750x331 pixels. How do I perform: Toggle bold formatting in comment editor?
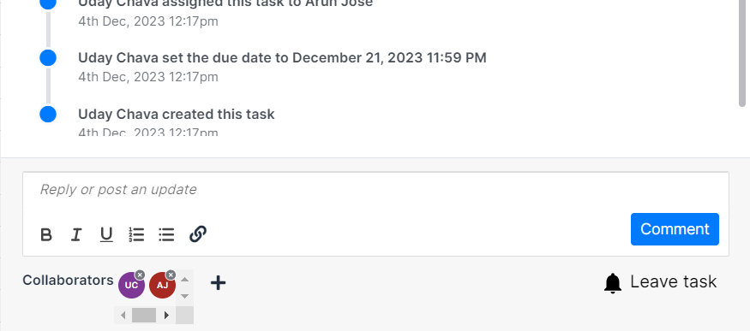point(46,234)
